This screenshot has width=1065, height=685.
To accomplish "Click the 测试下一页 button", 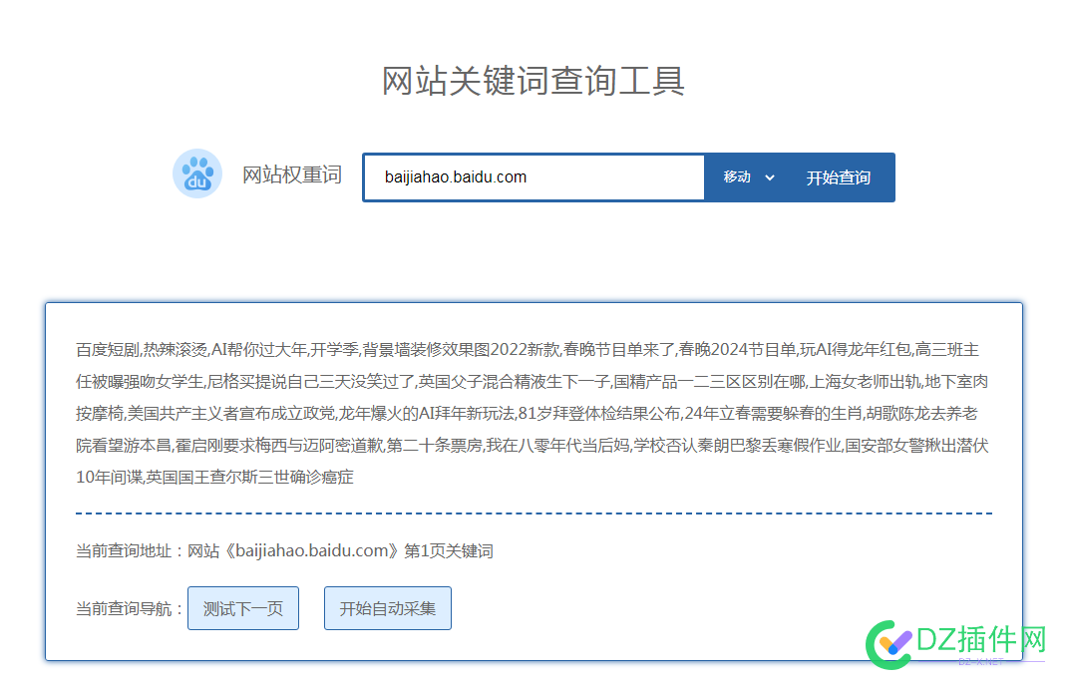I will (243, 608).
